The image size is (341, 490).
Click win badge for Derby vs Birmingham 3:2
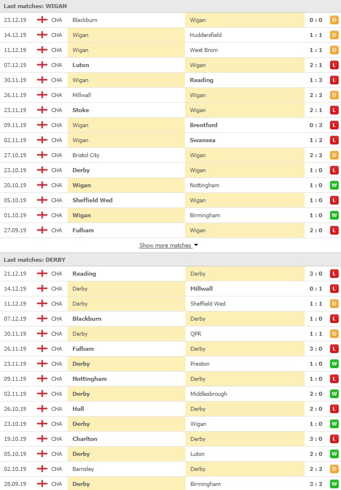click(x=334, y=484)
